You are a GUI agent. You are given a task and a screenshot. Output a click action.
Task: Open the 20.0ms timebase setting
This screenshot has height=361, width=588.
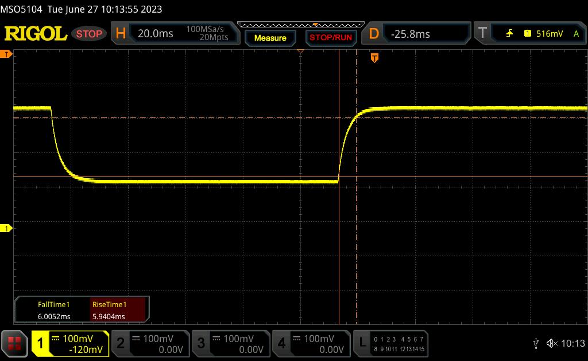coord(156,34)
